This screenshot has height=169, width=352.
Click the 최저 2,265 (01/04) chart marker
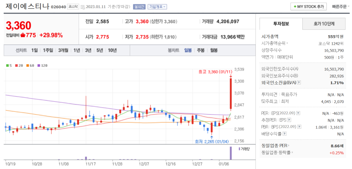click(x=211, y=141)
